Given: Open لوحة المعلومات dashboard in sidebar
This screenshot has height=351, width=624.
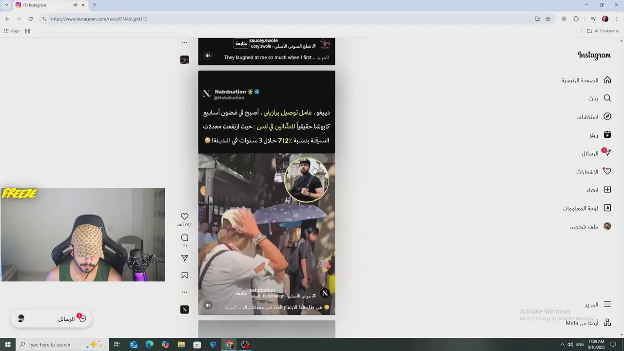Looking at the screenshot, I should click(x=586, y=208).
